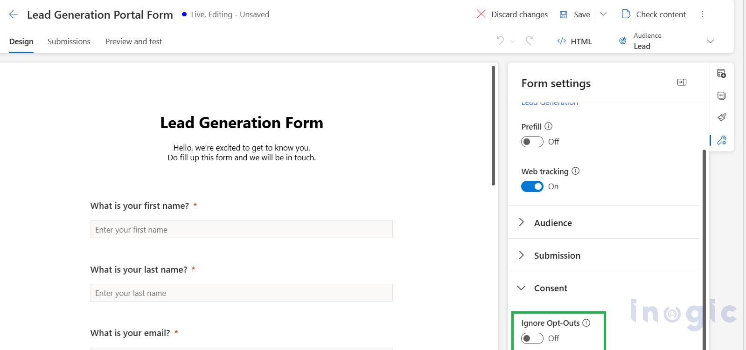746x350 pixels.
Task: Select the 'Hello, we're excited' greeting text
Action: pyautogui.click(x=242, y=148)
